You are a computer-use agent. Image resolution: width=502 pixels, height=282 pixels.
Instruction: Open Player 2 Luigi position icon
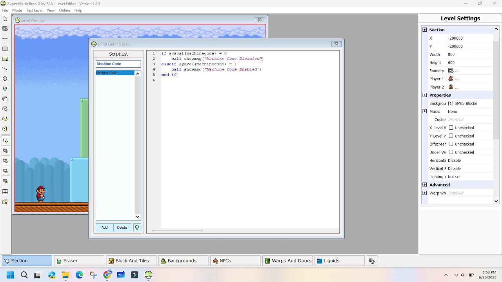pos(451,87)
